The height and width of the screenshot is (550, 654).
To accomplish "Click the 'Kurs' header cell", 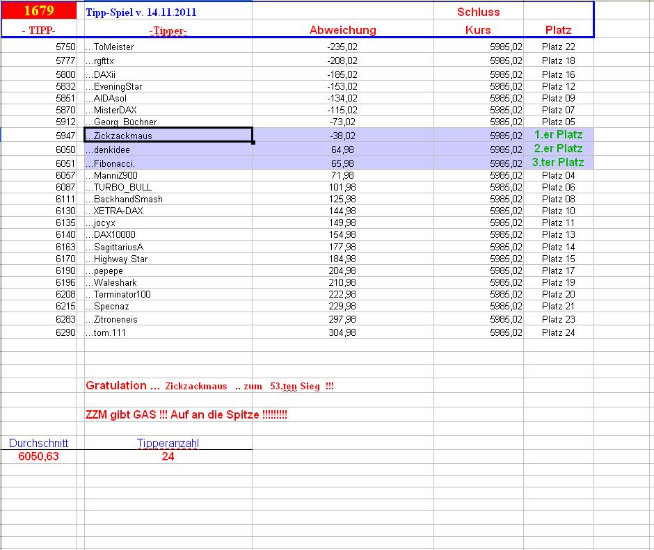I will [479, 30].
